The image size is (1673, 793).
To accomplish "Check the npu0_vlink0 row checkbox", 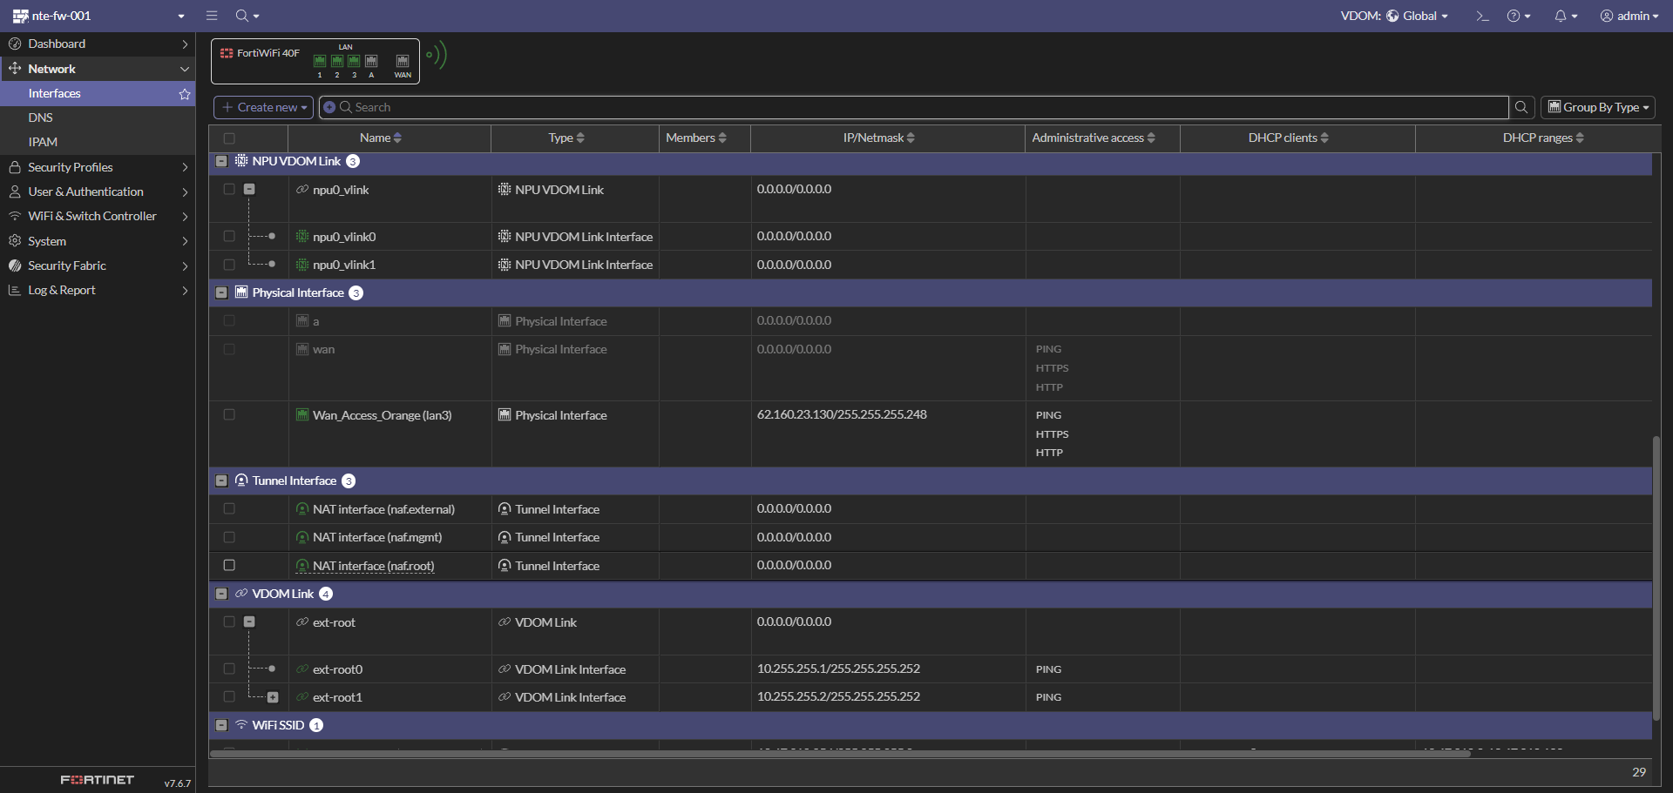I will tap(229, 236).
